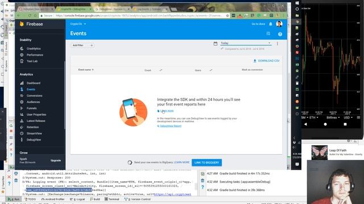This screenshot has width=364, height=204.
Task: Click the Gradle build finished in 39s entry
Action: (236, 190)
